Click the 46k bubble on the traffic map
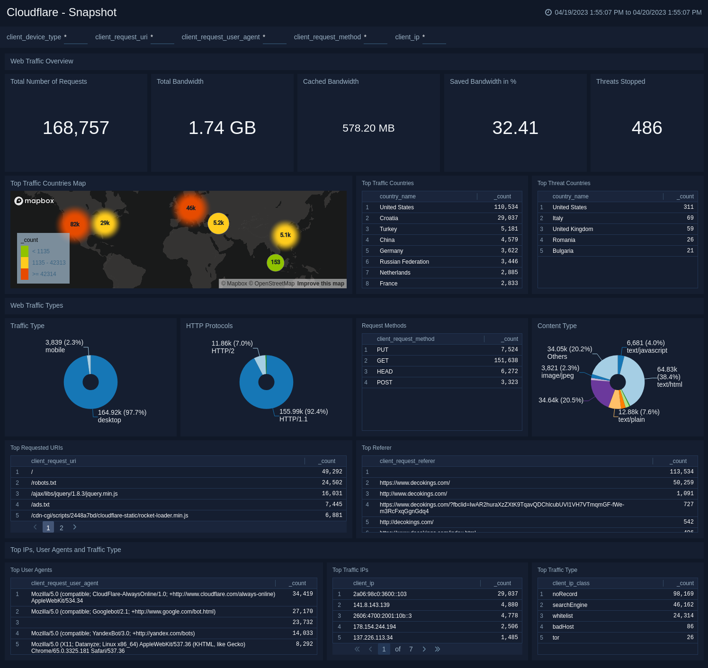708x668 pixels. [x=191, y=207]
